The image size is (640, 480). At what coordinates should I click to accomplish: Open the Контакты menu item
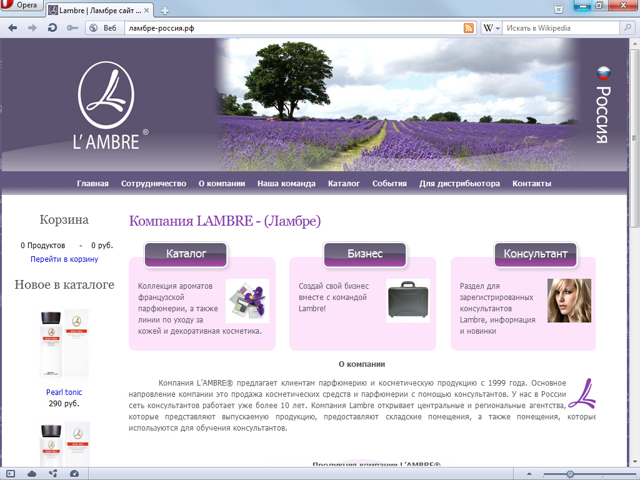pyautogui.click(x=532, y=184)
